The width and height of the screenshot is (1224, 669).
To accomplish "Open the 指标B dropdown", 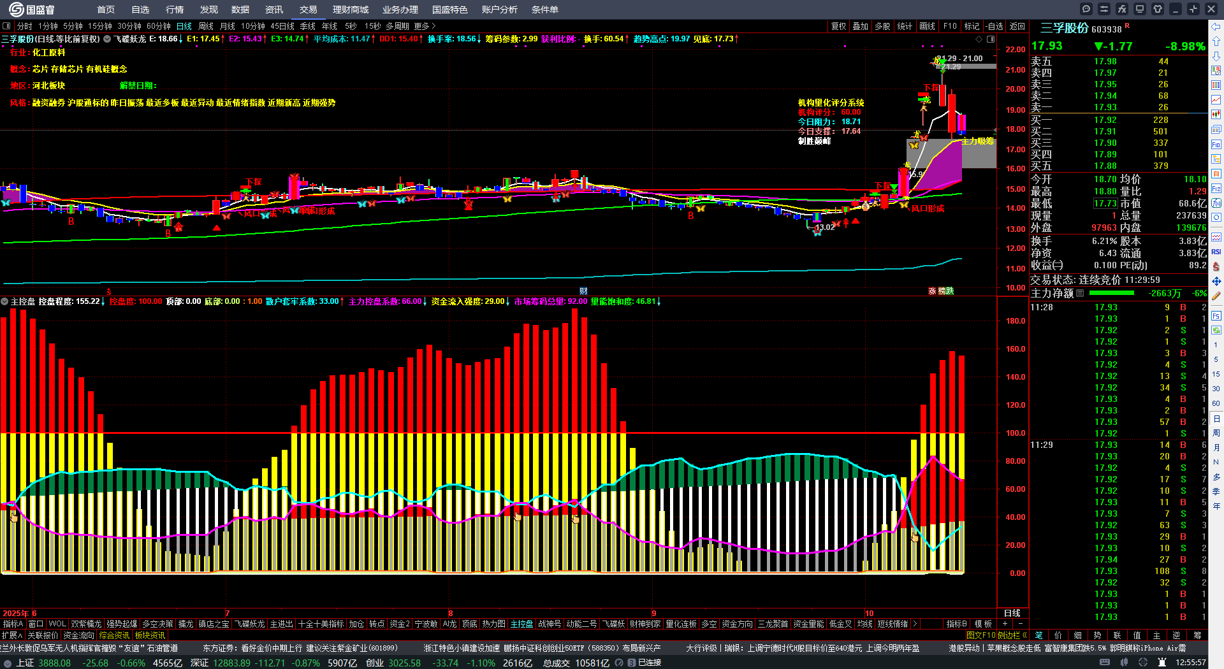I will (956, 624).
